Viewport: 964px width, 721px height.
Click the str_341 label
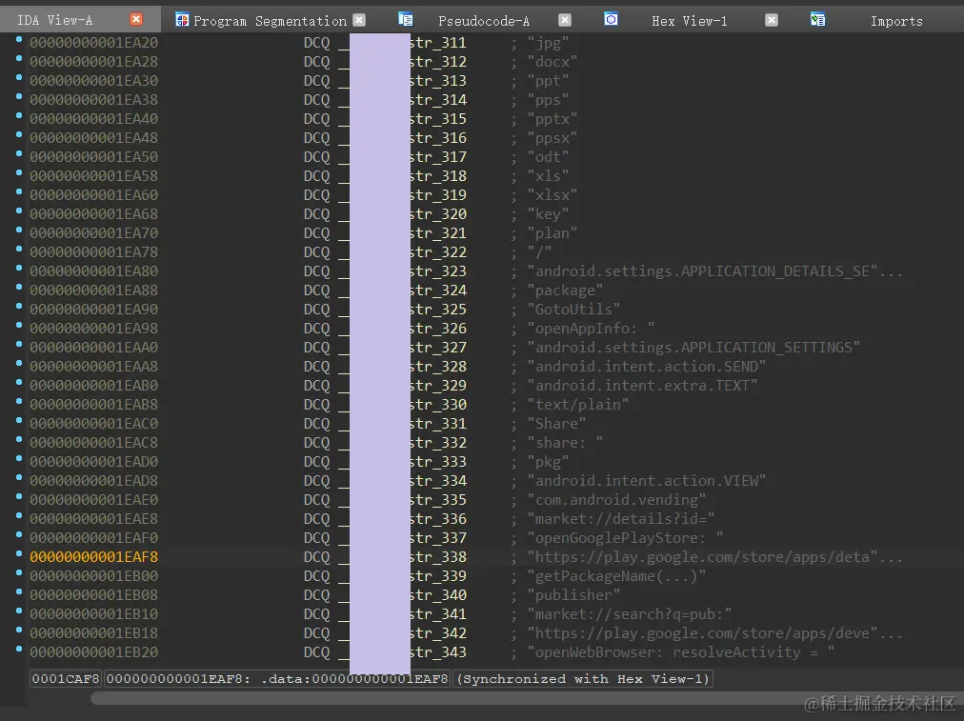click(x=438, y=614)
